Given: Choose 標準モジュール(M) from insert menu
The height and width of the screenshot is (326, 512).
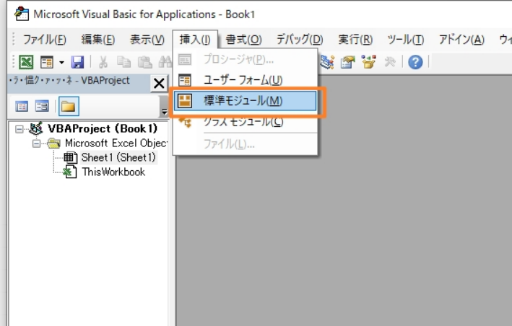Looking at the screenshot, I should tap(245, 101).
